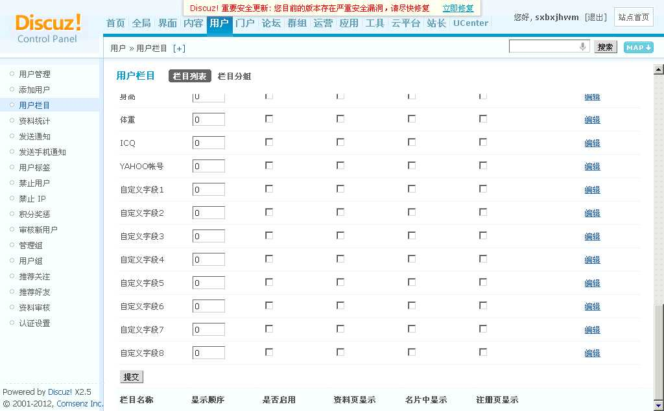
Task: Click the 立即修复 security update link
Action: 458,8
